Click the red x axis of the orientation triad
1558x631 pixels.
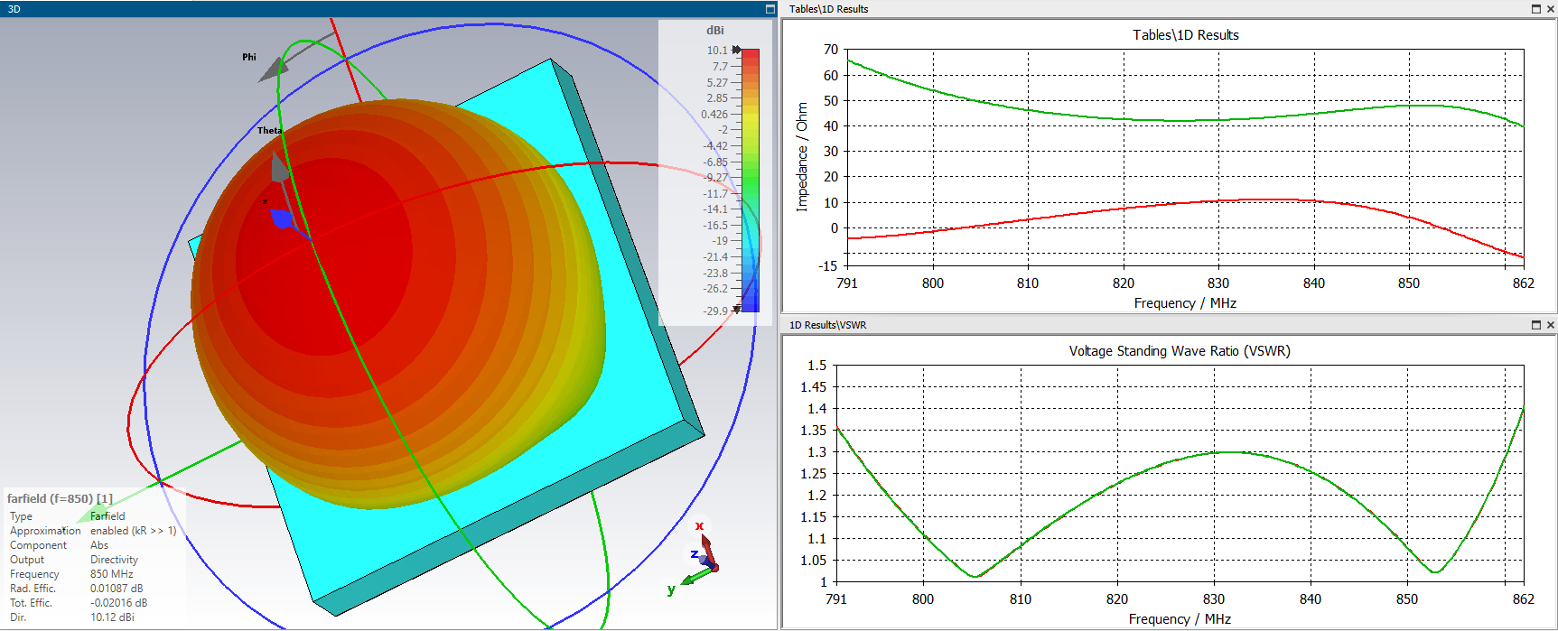coord(706,548)
